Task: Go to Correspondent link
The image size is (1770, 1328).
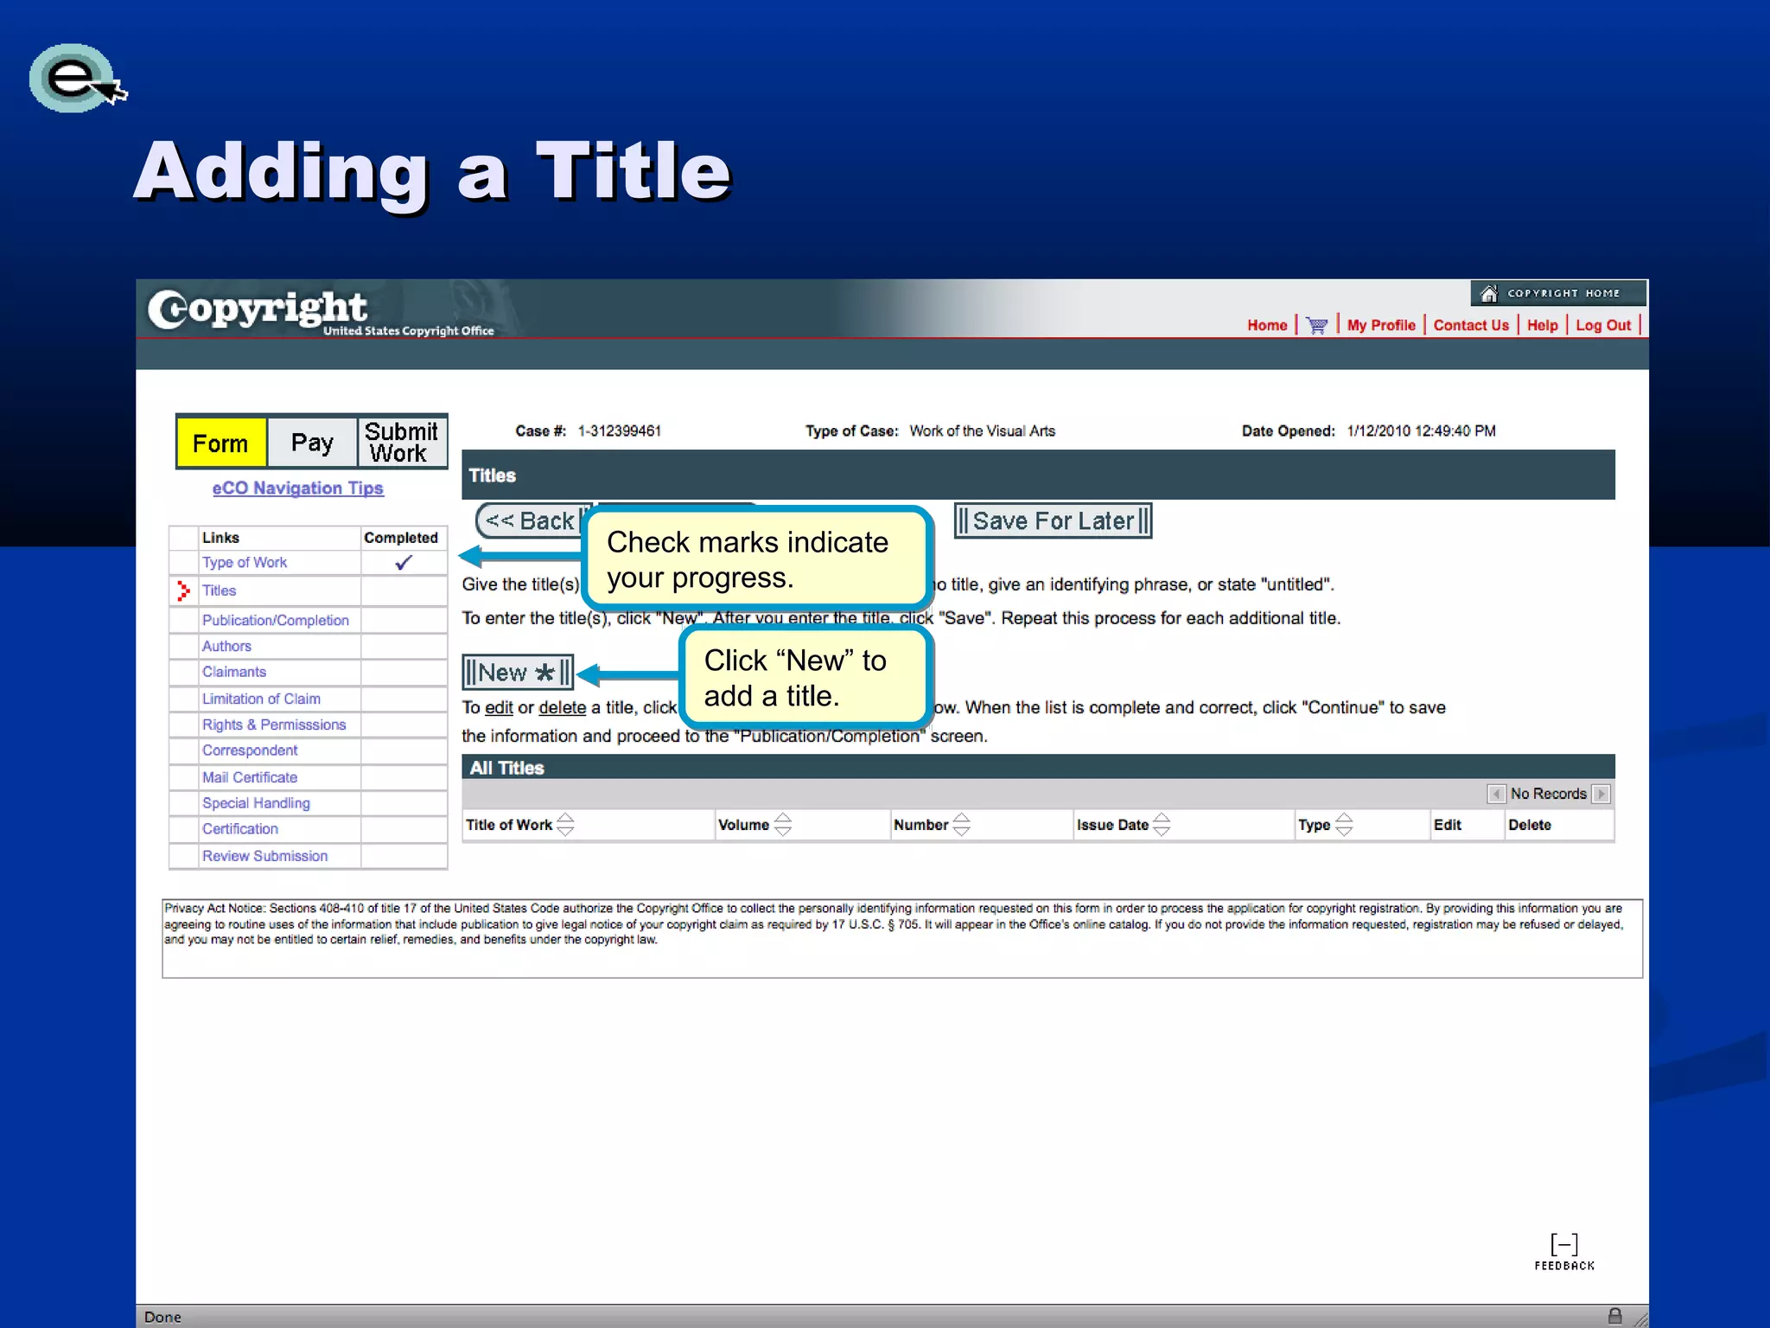Action: pyautogui.click(x=250, y=751)
